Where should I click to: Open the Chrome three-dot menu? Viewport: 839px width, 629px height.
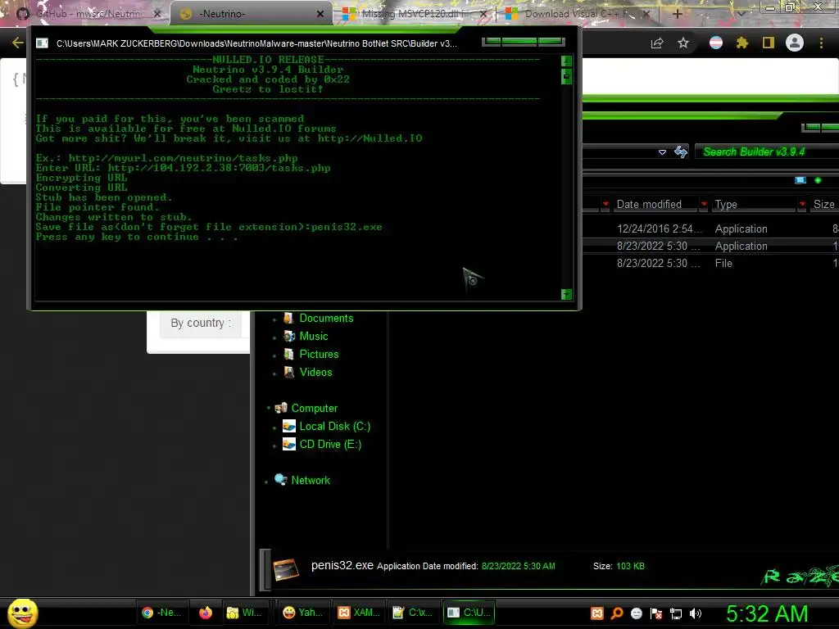point(821,43)
